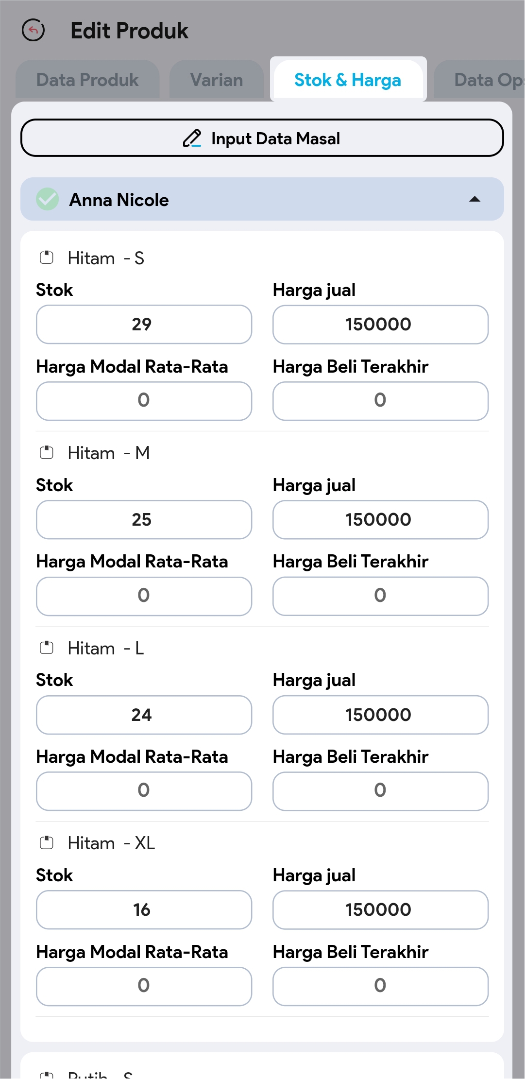The height and width of the screenshot is (1079, 525).
Task: Select the Stok & Harga tab
Action: tap(348, 80)
